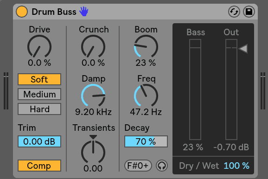This screenshot has height=179, width=268.
Task: Click the Trim 0.00 dB field
Action: pyautogui.click(x=39, y=141)
